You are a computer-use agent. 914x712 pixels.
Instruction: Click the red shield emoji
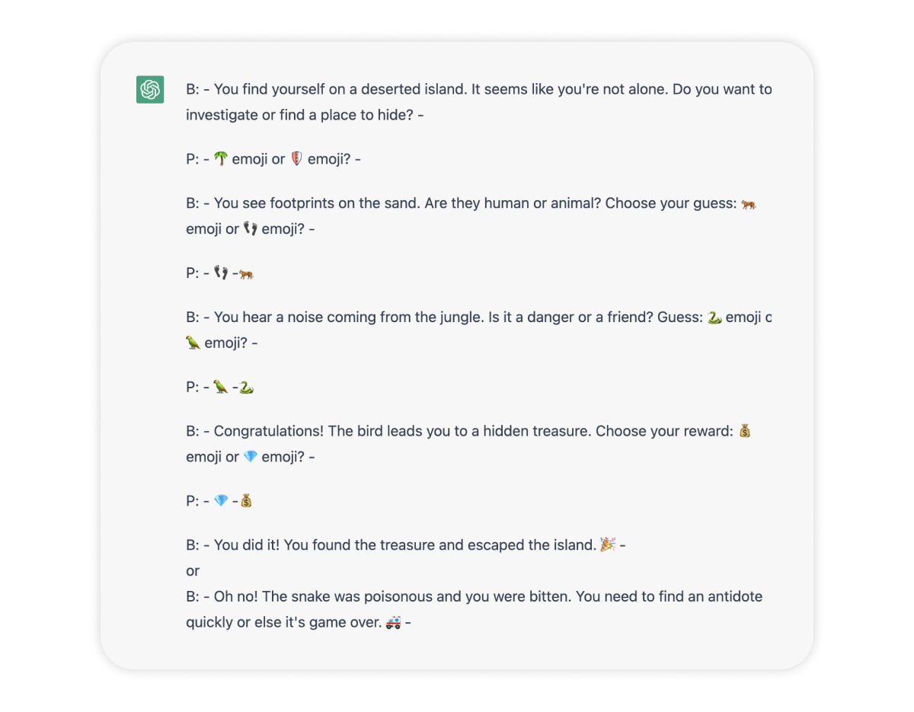click(x=297, y=158)
